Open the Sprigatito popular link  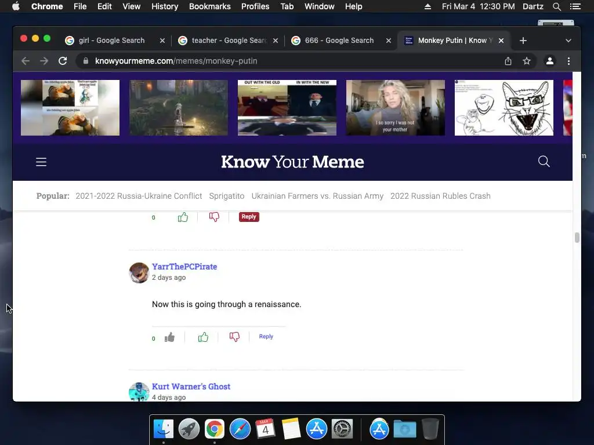(227, 196)
